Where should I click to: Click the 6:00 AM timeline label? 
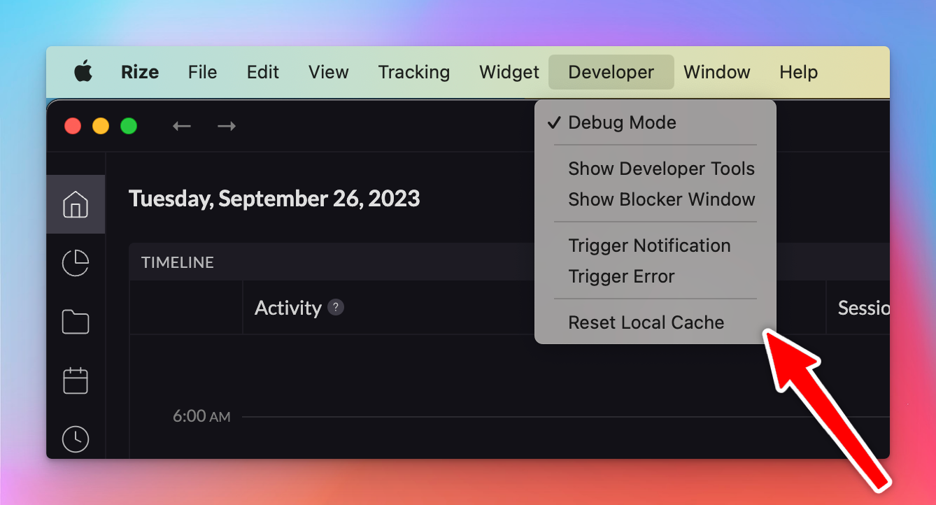pos(201,416)
